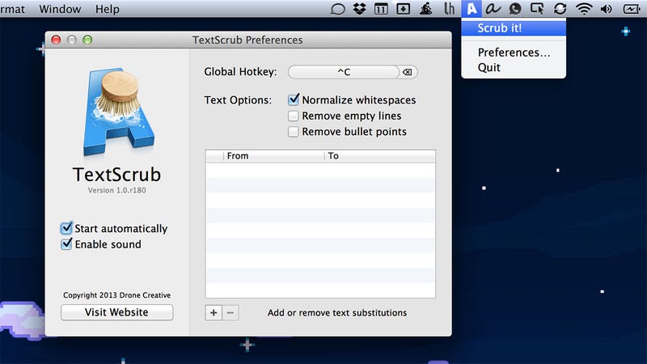647x364 pixels.
Task: Click the To column header
Action: pyautogui.click(x=379, y=156)
